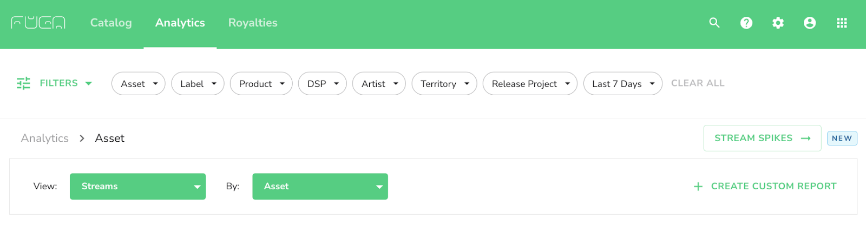Open the DSP filter dropdown
866x232 pixels.
click(323, 84)
